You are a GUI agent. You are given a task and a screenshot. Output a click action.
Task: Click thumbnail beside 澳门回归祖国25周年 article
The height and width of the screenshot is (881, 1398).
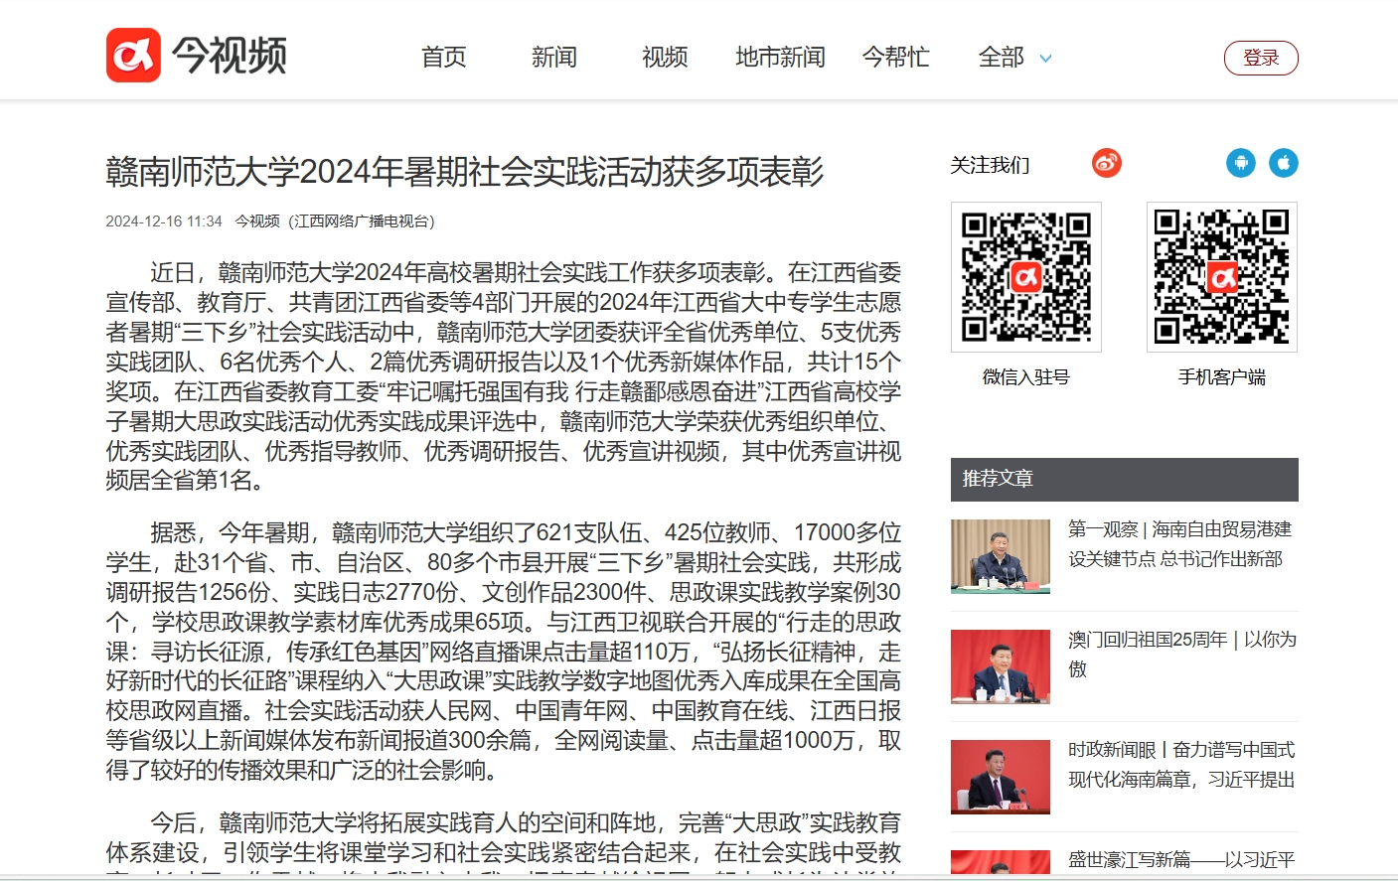[x=1001, y=666]
